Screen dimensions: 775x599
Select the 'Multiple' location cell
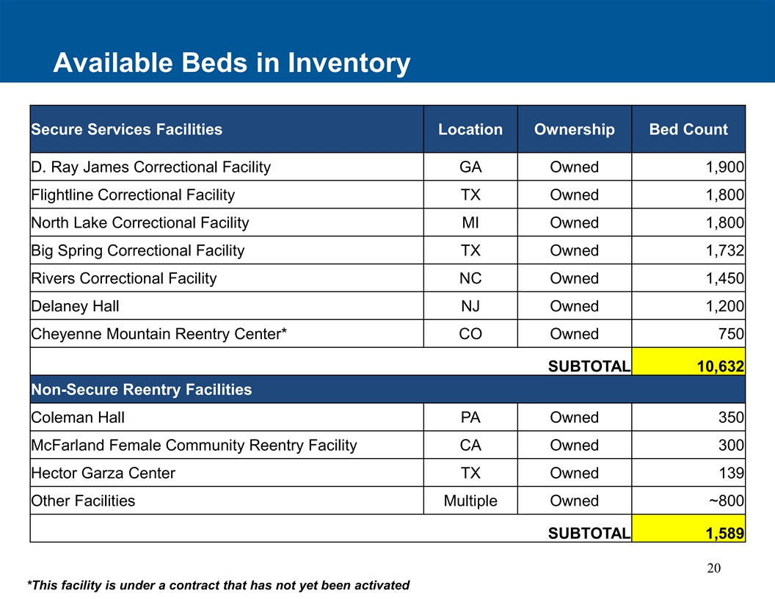[x=470, y=501]
